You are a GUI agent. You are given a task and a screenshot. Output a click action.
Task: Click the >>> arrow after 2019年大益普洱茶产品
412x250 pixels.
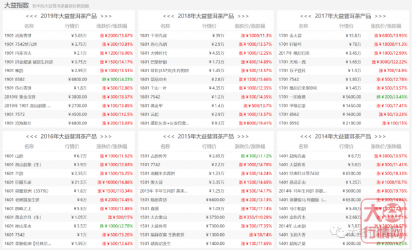tap(106, 16)
